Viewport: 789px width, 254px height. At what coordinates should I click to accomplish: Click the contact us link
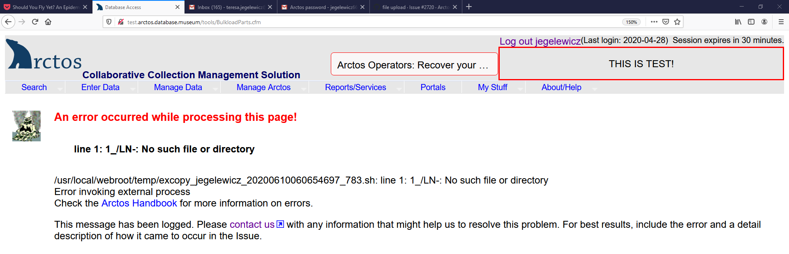252,225
